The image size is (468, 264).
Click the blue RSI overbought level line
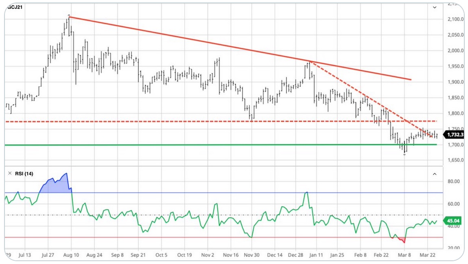tap(203, 193)
